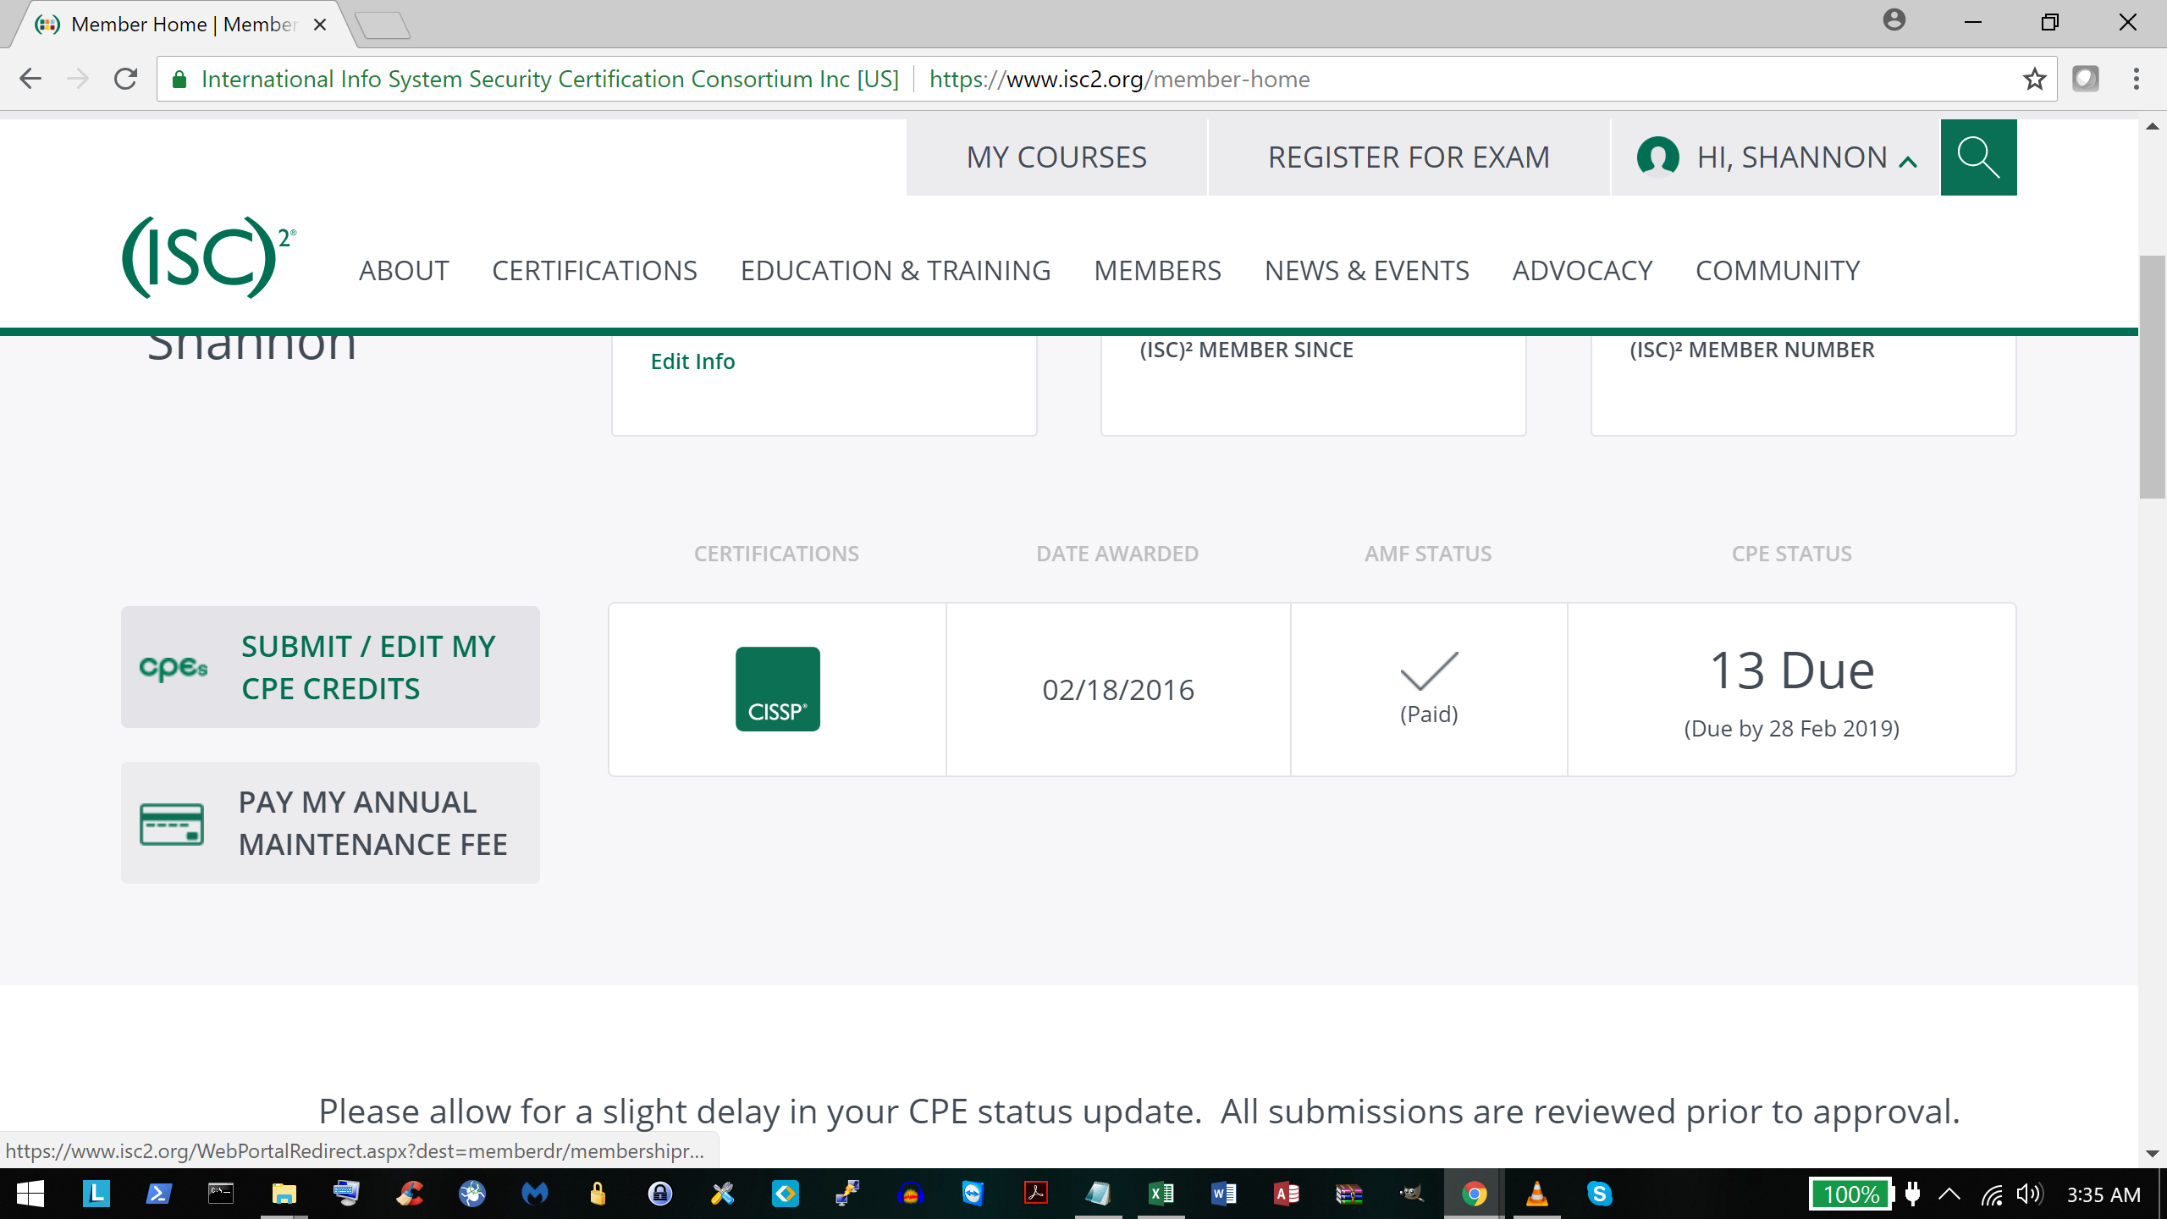The image size is (2167, 1219).
Task: Click Pay My Annual Maintenance Fee
Action: pyautogui.click(x=330, y=823)
